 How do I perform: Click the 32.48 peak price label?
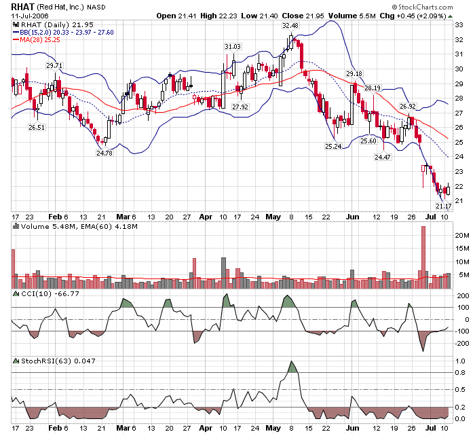[x=290, y=26]
